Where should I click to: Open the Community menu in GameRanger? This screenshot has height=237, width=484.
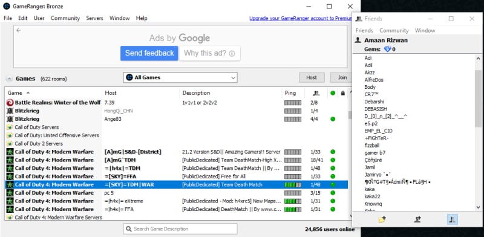(x=65, y=18)
